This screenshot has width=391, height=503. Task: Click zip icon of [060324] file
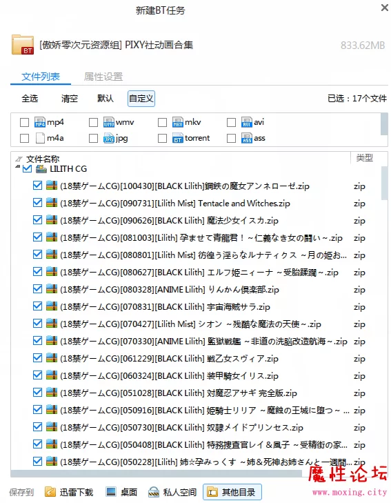pos(52,375)
